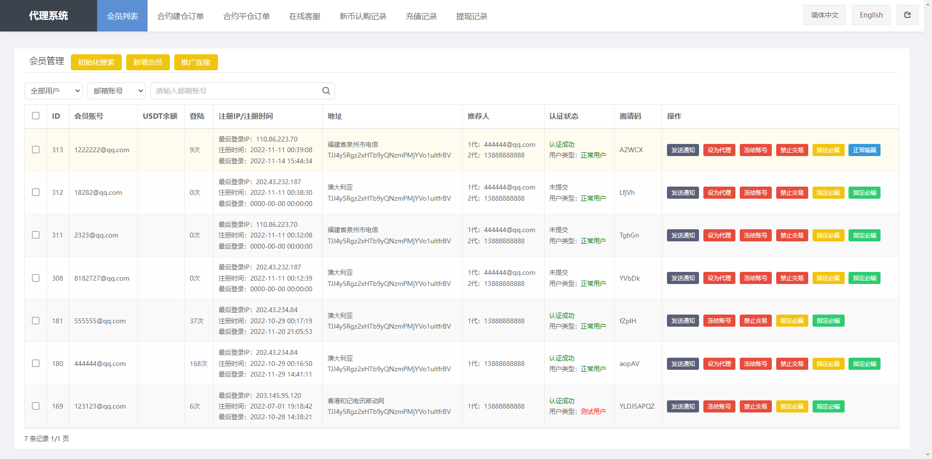Screen dimensions: 932x459
Task: Click the blue 正常输赢 button
Action: [x=865, y=150]
